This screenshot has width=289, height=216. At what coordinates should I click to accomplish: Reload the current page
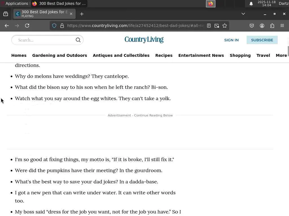pos(27,26)
